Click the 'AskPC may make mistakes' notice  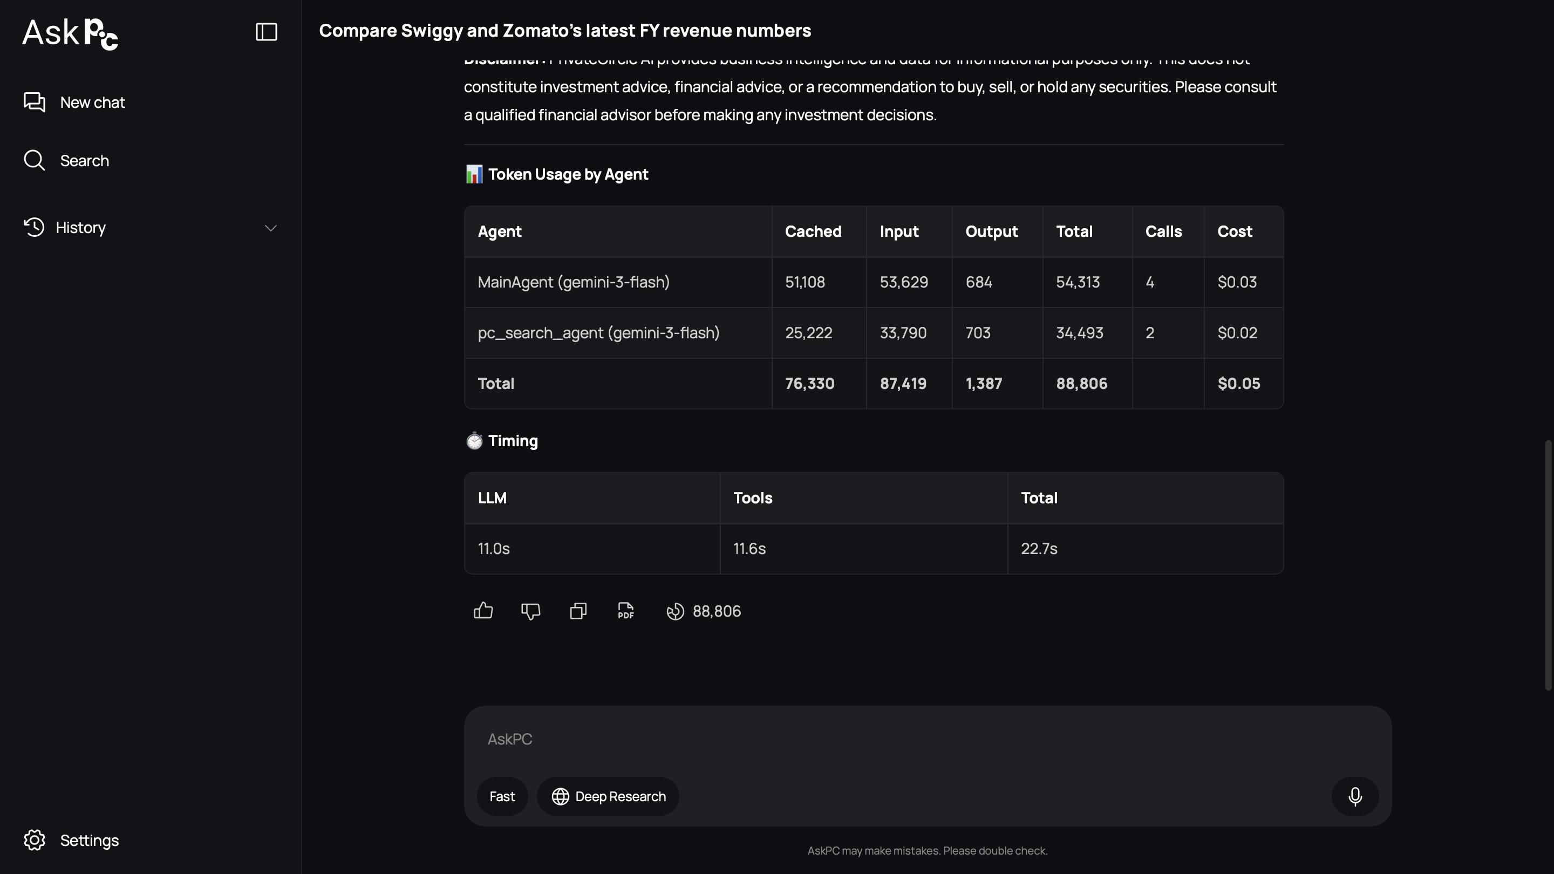[x=927, y=850]
